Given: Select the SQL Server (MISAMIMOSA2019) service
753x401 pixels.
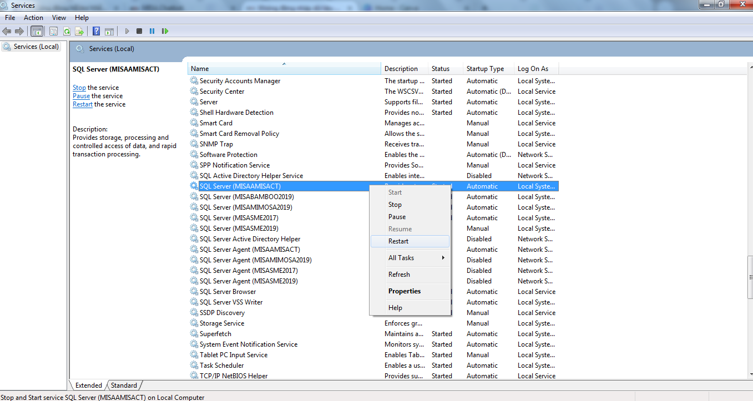Looking at the screenshot, I should coord(373,207).
